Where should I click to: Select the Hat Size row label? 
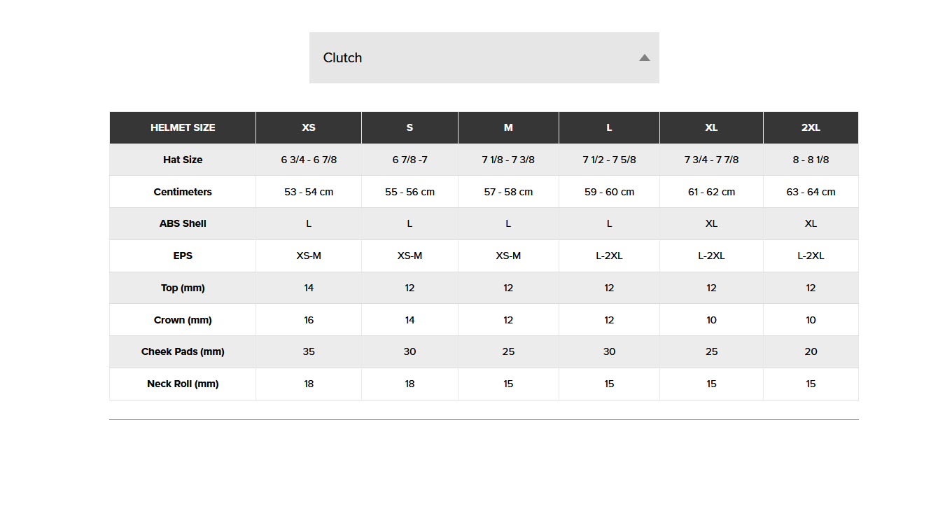[183, 160]
